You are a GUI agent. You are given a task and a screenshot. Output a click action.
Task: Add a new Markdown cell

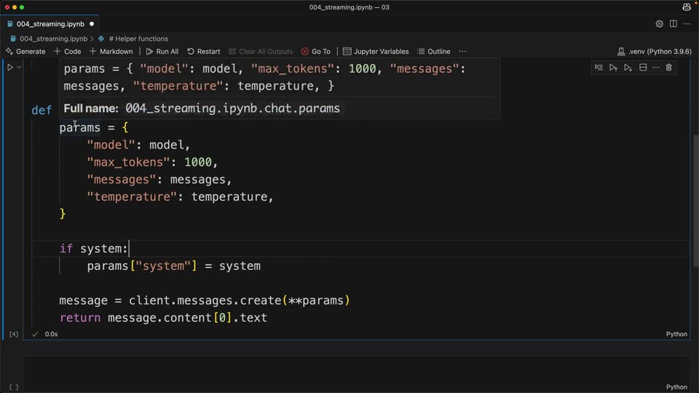(x=111, y=52)
